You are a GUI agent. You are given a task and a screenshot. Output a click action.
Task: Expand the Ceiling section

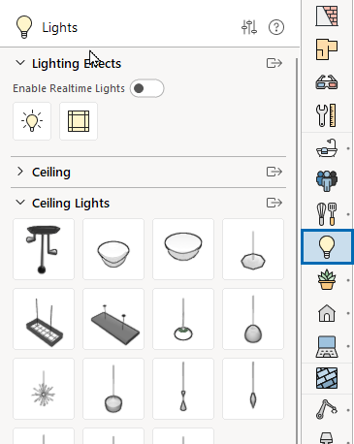(x=20, y=172)
